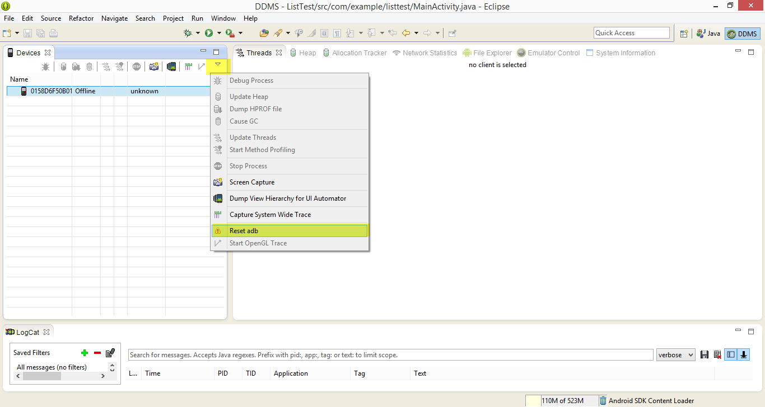This screenshot has width=765, height=407.
Task: Click the Cause GC trash icon in Devices toolbar
Action: coord(89,67)
